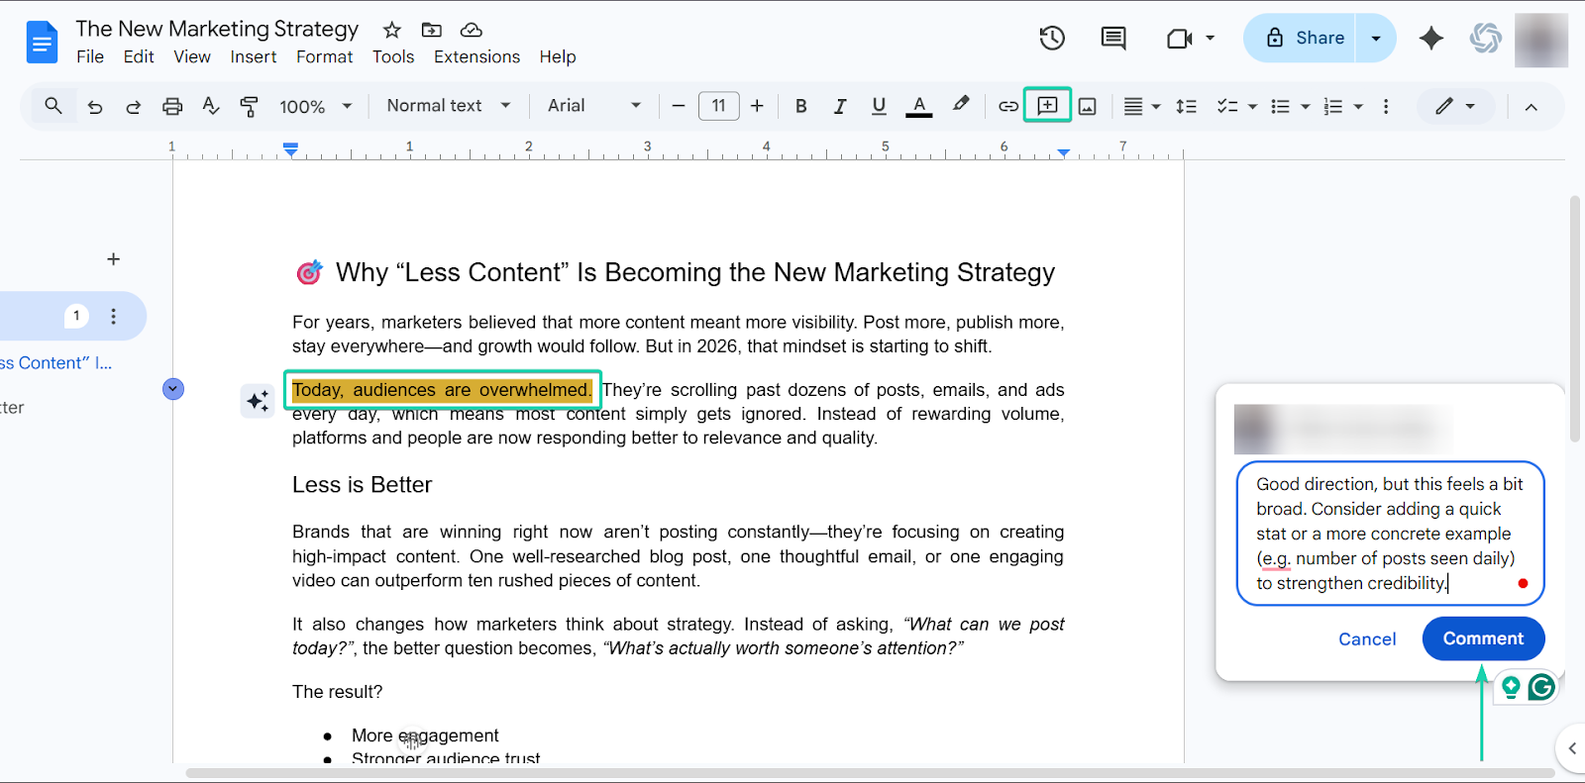This screenshot has width=1585, height=783.
Task: Click the insert image icon
Action: 1088,106
